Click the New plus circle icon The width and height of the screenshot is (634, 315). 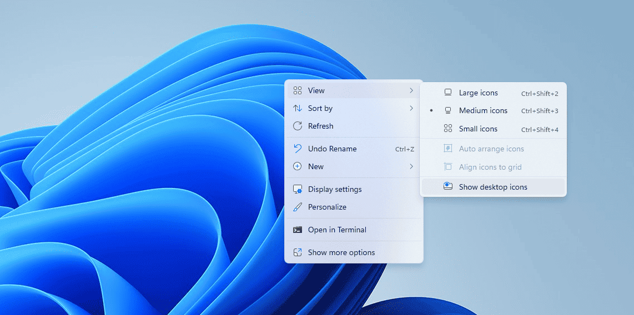298,166
